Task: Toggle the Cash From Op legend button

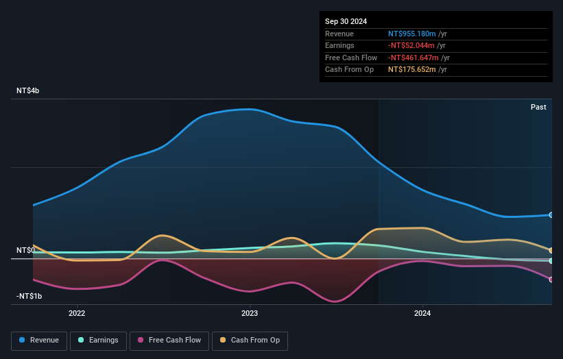Action: point(250,341)
